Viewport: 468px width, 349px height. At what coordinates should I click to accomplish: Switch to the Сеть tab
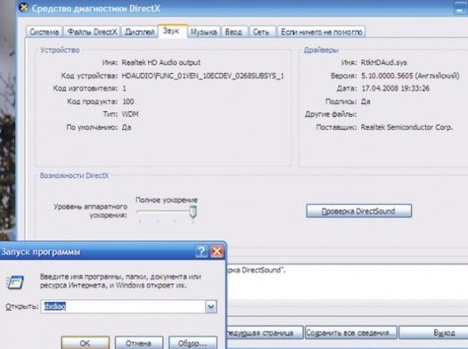click(261, 32)
